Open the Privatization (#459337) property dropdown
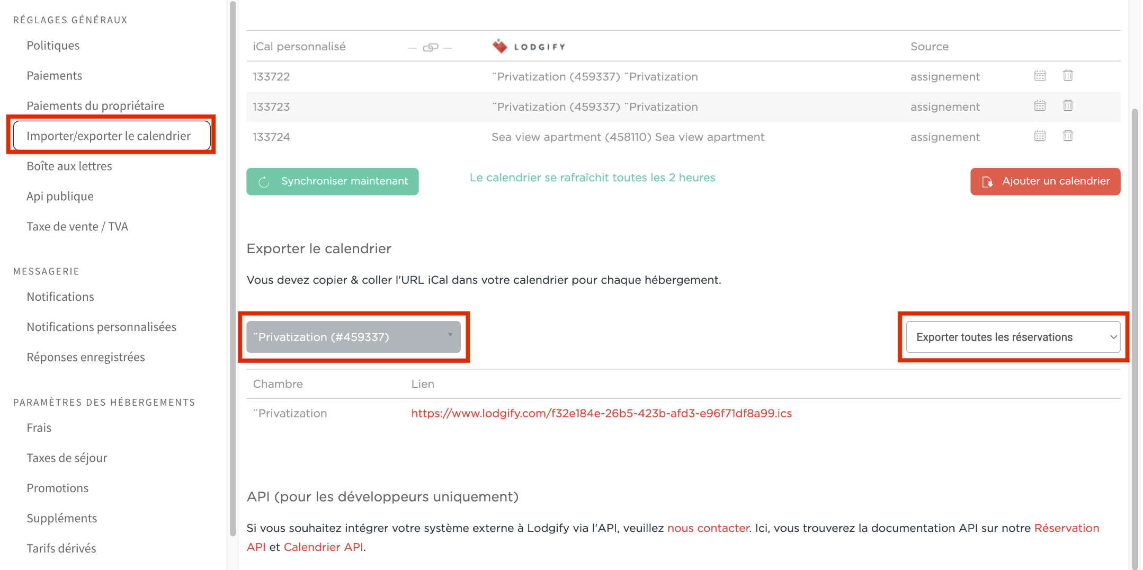Image resolution: width=1143 pixels, height=570 pixels. click(353, 337)
